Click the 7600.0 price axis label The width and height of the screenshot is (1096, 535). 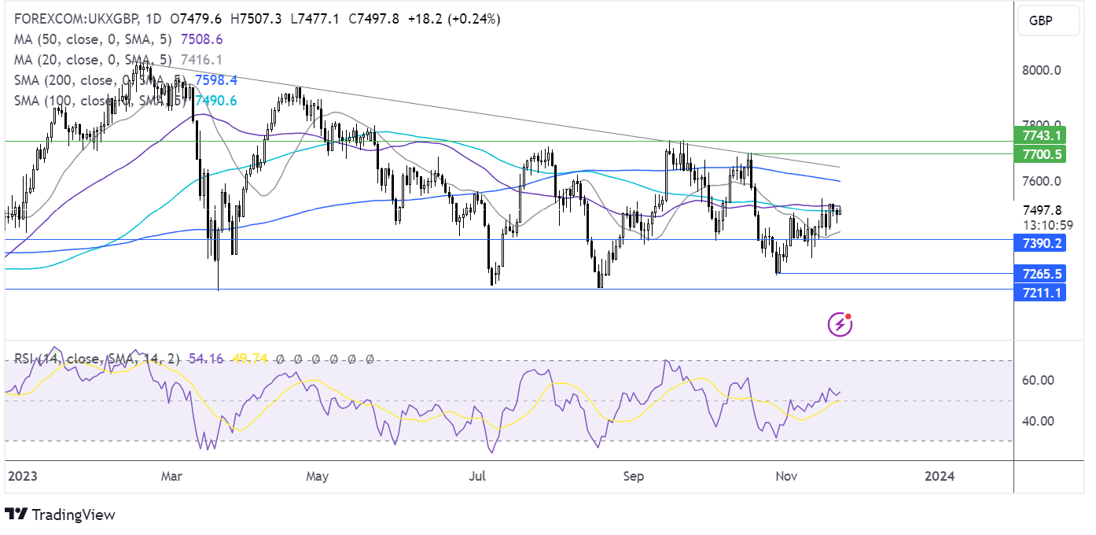[1043, 181]
